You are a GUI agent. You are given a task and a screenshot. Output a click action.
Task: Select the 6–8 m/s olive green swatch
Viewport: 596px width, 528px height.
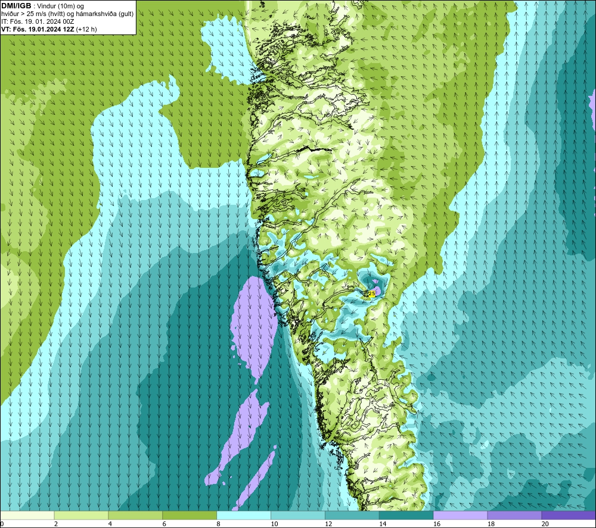[x=190, y=515]
